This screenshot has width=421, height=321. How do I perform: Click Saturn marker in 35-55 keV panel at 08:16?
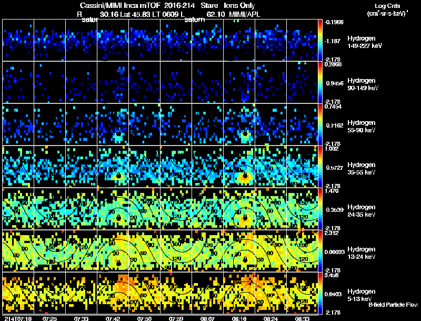pyautogui.click(x=245, y=176)
